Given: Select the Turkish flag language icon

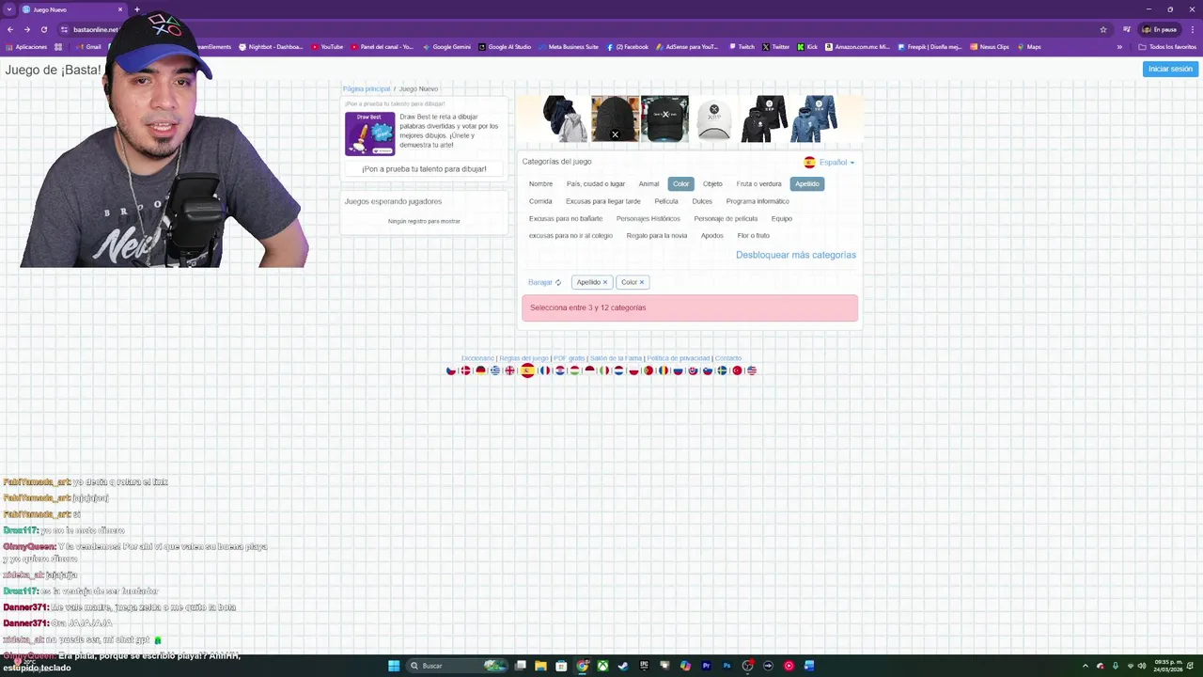Looking at the screenshot, I should click(737, 370).
